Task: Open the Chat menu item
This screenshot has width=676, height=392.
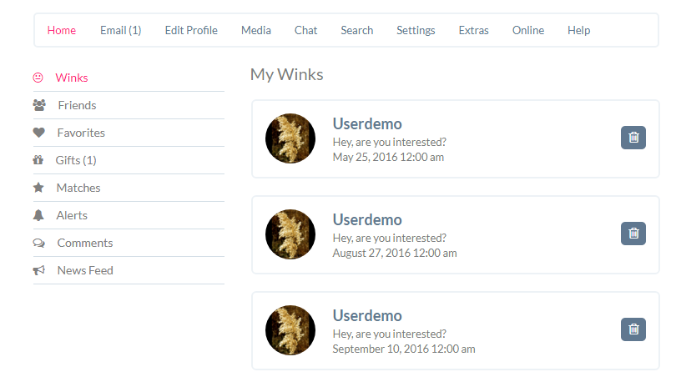Action: [x=305, y=30]
